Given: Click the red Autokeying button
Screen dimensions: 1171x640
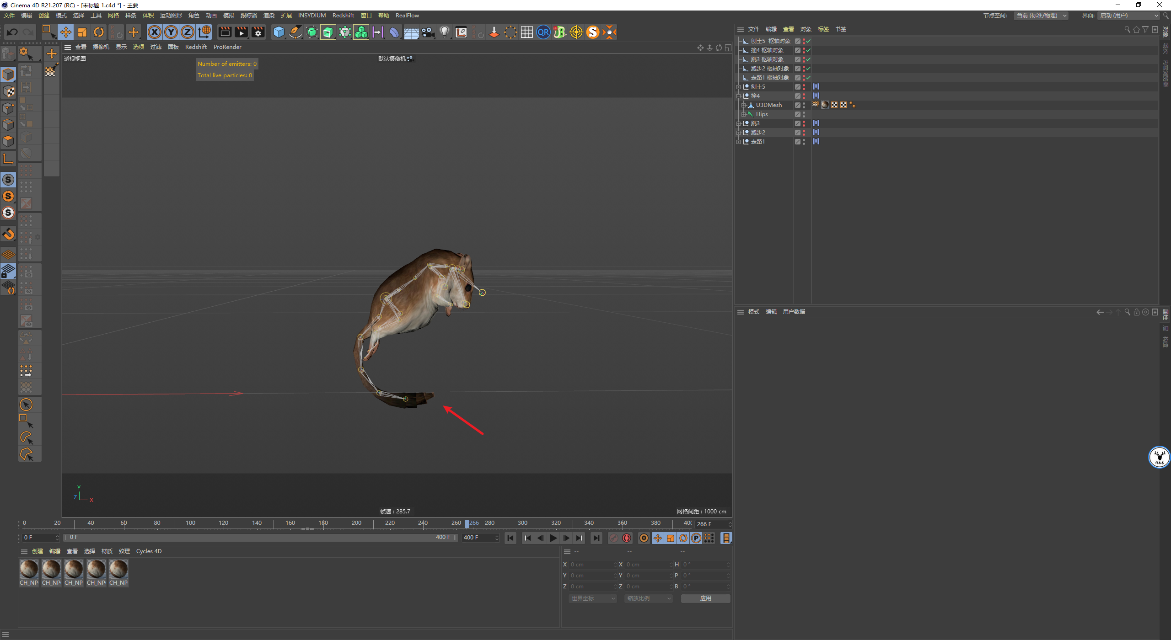Looking at the screenshot, I should click(627, 538).
